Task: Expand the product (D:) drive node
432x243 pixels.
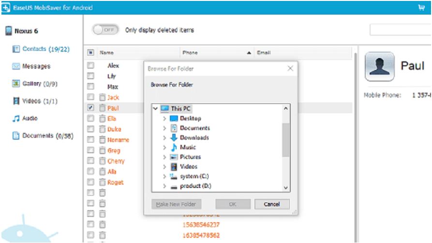Action: [164, 186]
